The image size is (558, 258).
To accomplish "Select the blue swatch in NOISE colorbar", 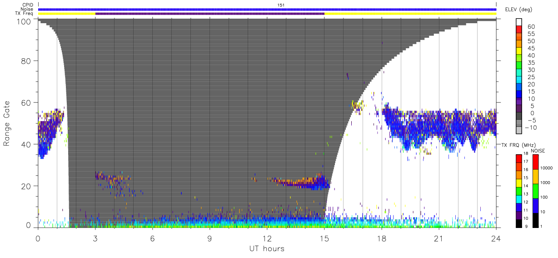I will [535, 206].
